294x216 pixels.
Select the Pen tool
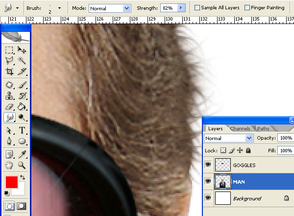[9, 141]
